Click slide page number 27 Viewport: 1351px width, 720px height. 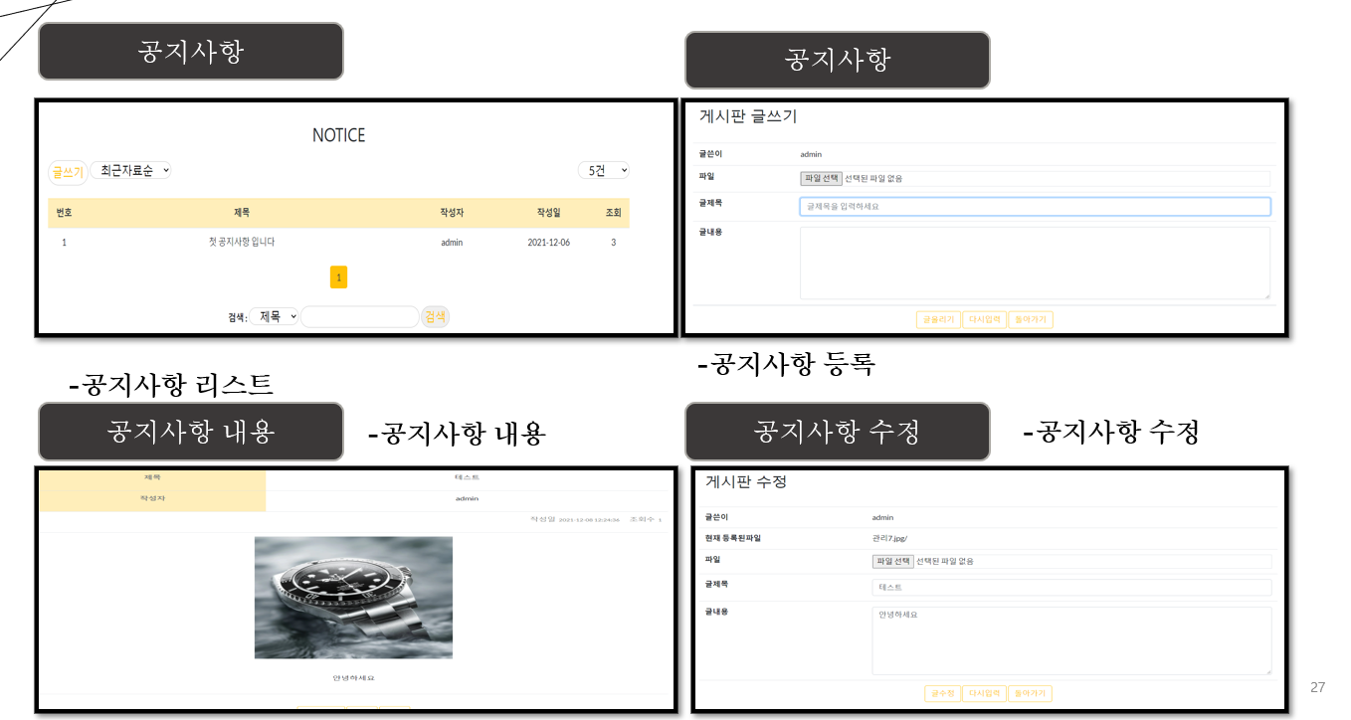coord(1318,687)
